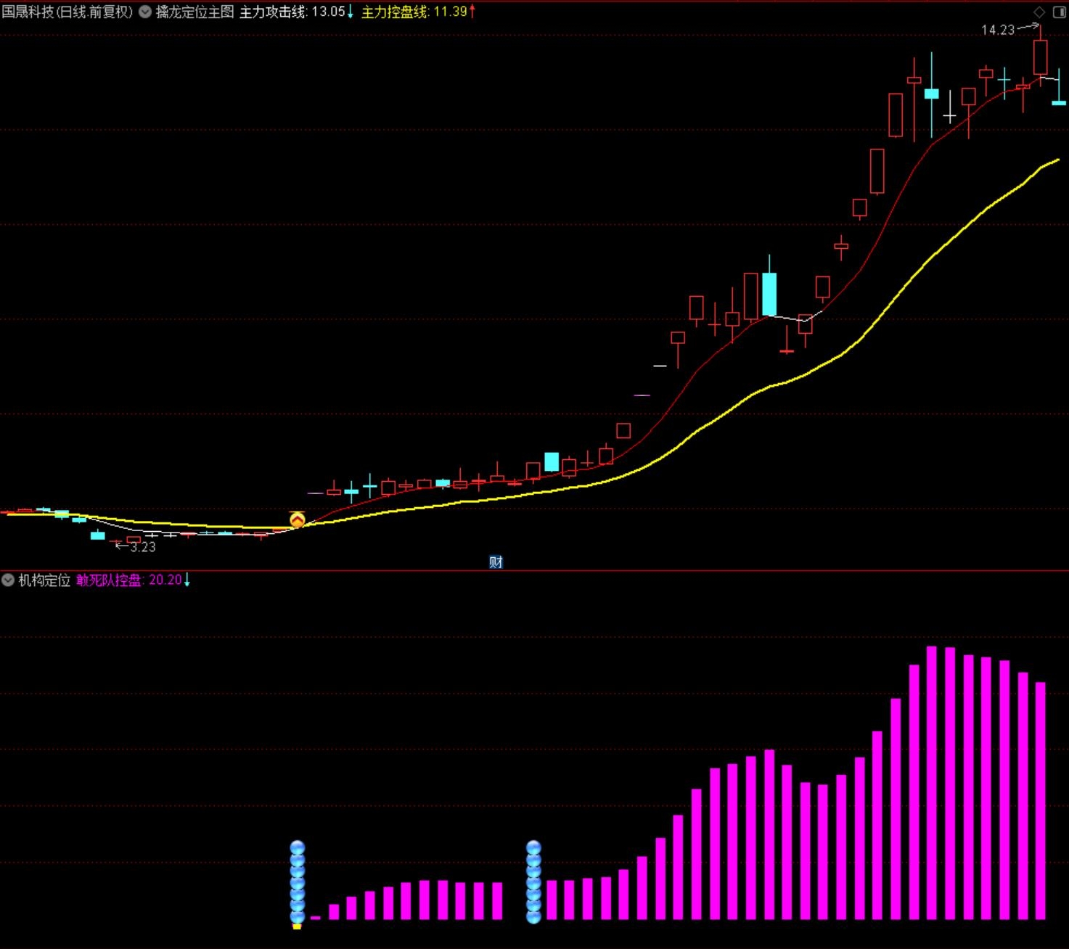1069x949 pixels.
Task: Click the highest red candle marked 14.23
Action: point(1041,57)
